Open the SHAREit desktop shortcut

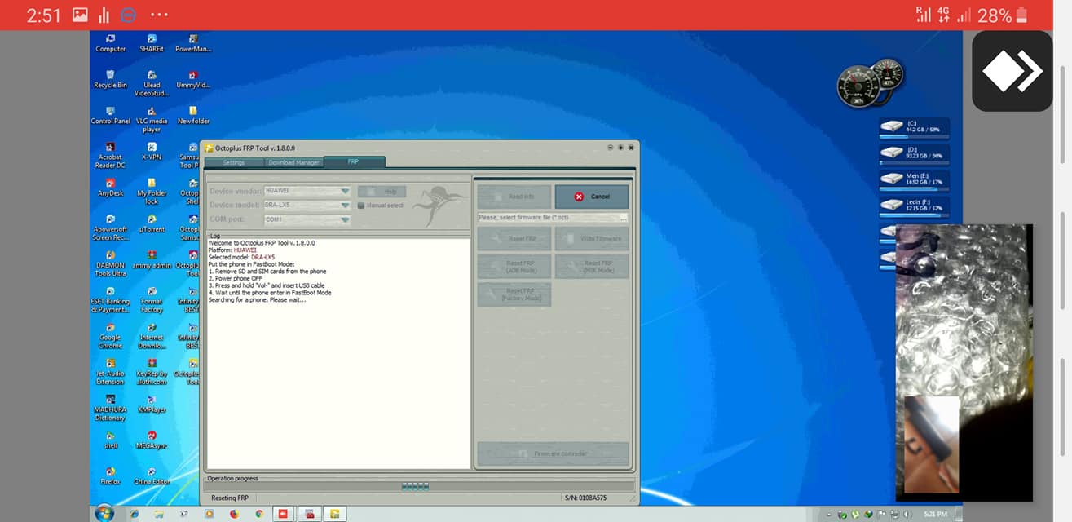point(152,43)
